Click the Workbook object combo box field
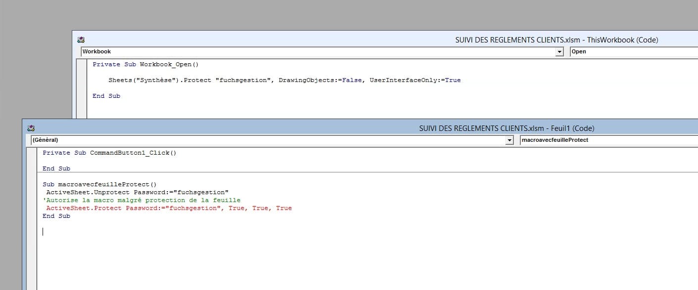The height and width of the screenshot is (290, 698). 317,52
